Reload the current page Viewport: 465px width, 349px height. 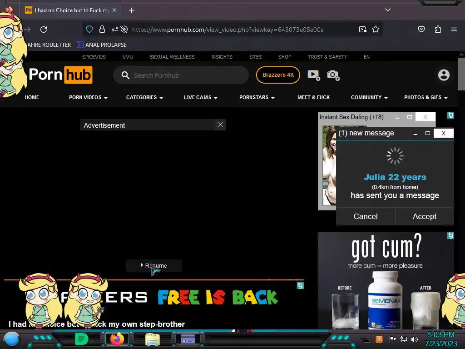tap(44, 30)
